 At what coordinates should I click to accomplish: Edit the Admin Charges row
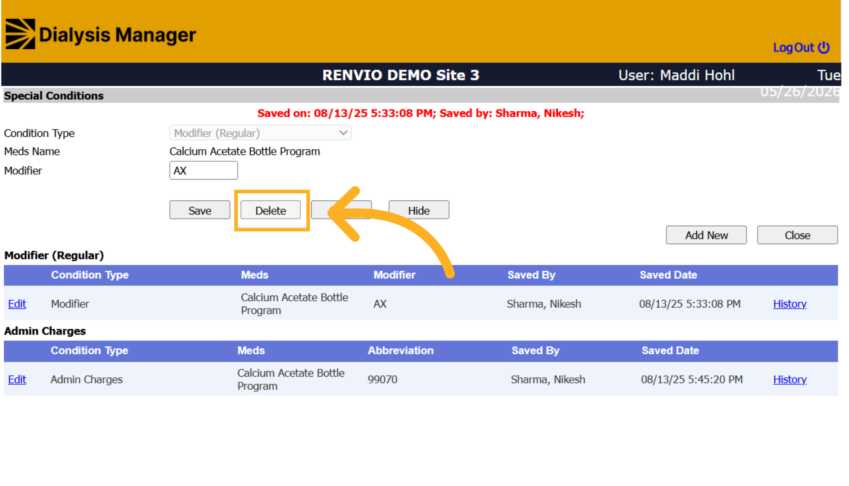17,379
